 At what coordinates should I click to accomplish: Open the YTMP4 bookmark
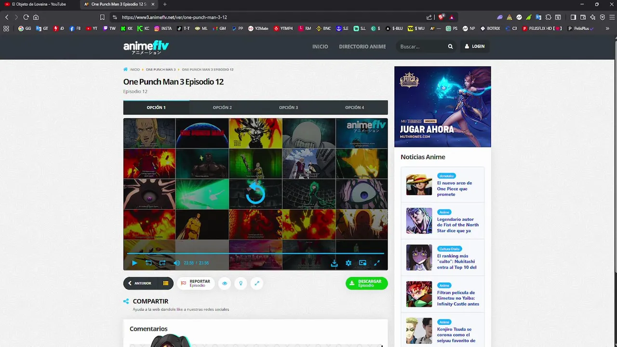283,28
